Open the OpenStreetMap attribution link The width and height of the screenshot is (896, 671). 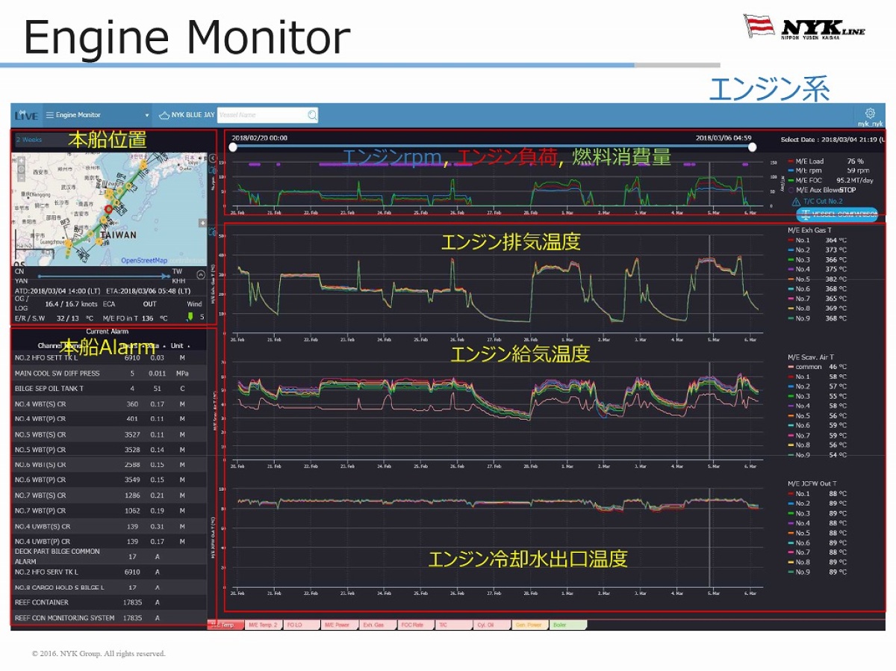144,261
